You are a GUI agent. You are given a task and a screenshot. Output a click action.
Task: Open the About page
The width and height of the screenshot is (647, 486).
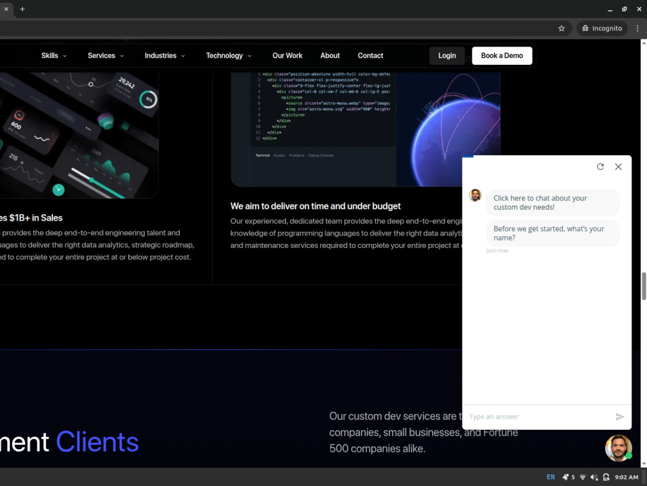330,56
